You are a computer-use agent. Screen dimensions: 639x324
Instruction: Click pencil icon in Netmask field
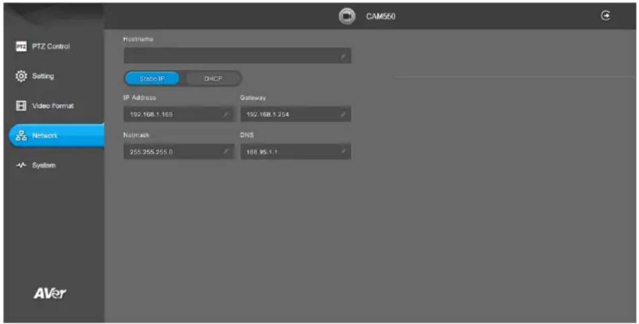(x=226, y=151)
